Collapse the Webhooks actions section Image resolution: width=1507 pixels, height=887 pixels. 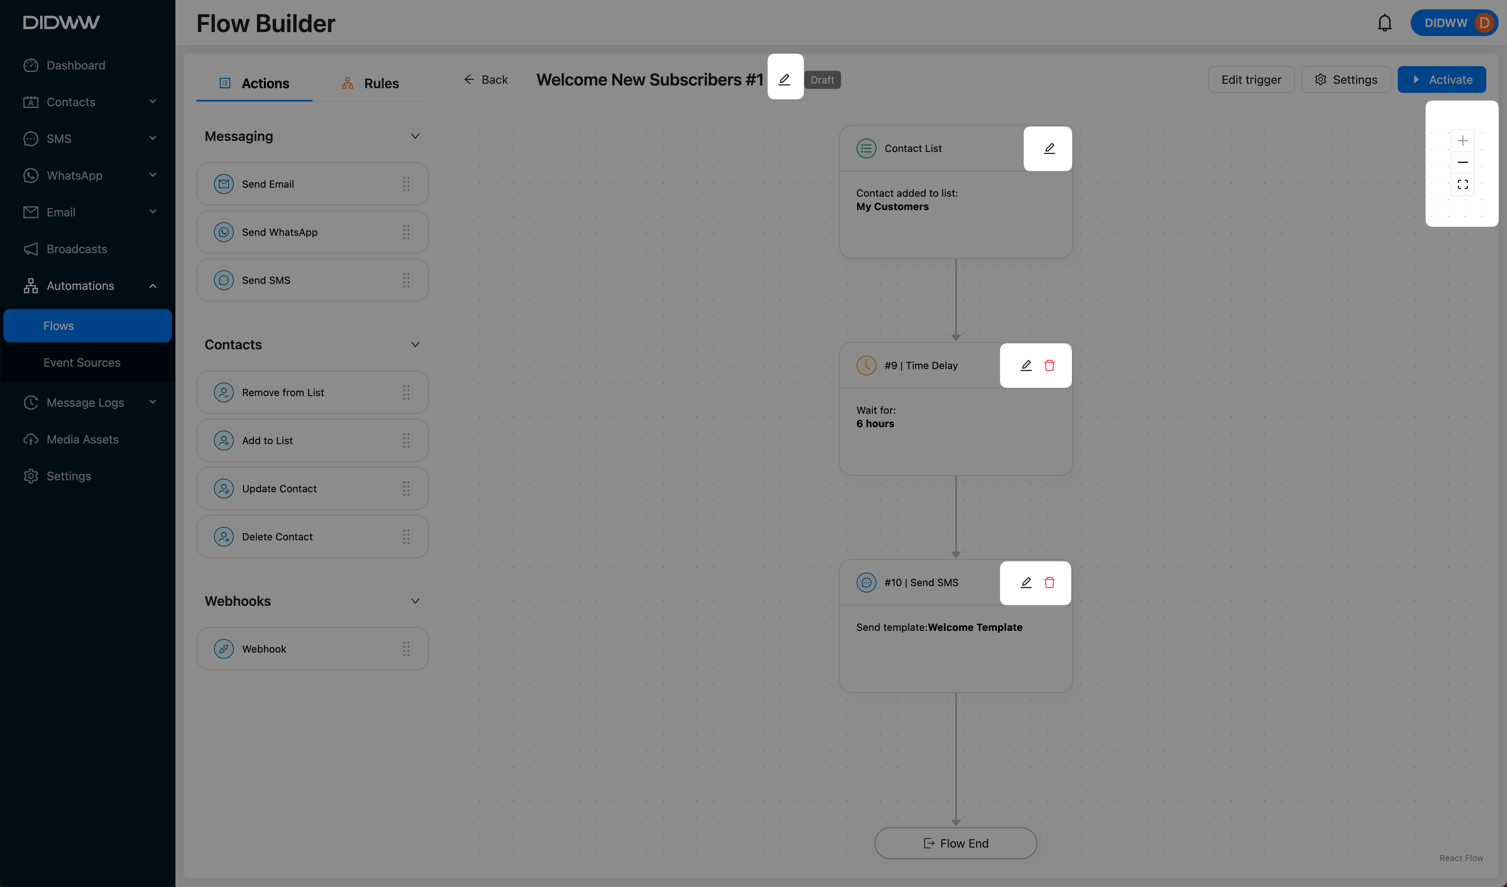[x=415, y=601]
